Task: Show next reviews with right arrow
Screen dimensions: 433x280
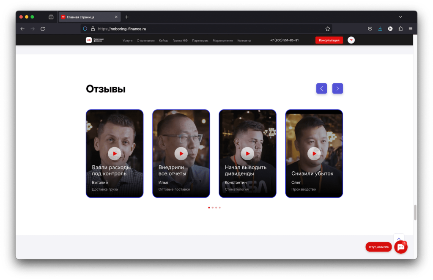Action: [337, 88]
